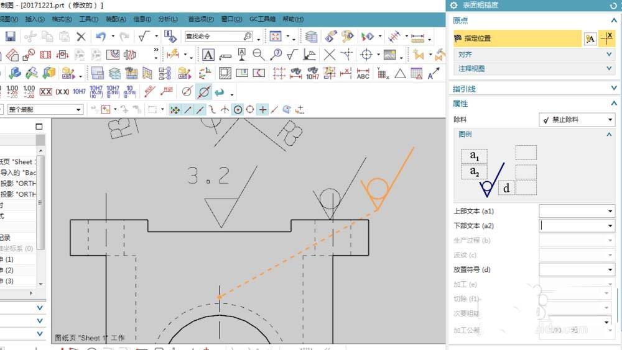Open the 帮助(H) menu

click(293, 19)
